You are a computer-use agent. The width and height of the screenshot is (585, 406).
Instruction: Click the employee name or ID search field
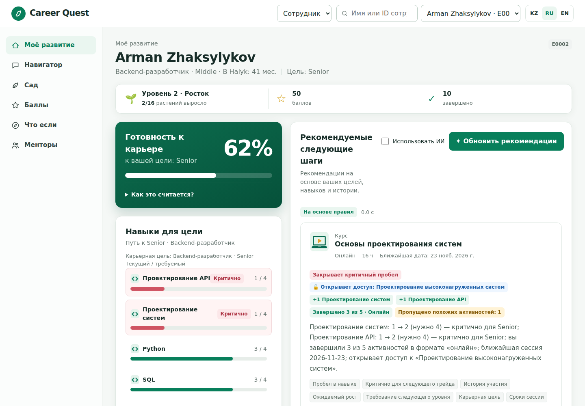377,13
